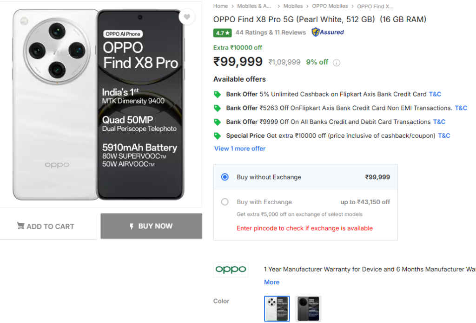
Task: Select the black color variant
Action: [x=308, y=308]
